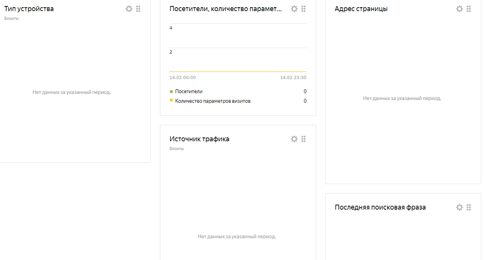
Task: Click the green dot next to Посетители
Action: coord(171,91)
